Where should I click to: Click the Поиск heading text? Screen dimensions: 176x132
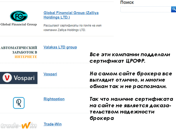click(x=127, y=2)
